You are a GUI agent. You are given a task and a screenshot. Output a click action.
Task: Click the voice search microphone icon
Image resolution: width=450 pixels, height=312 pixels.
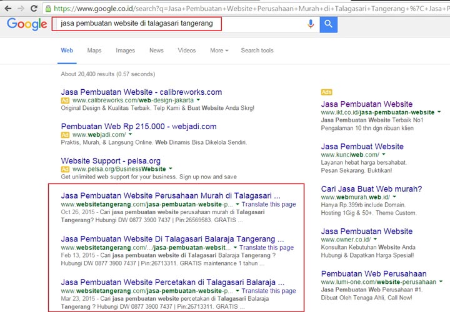point(311,24)
